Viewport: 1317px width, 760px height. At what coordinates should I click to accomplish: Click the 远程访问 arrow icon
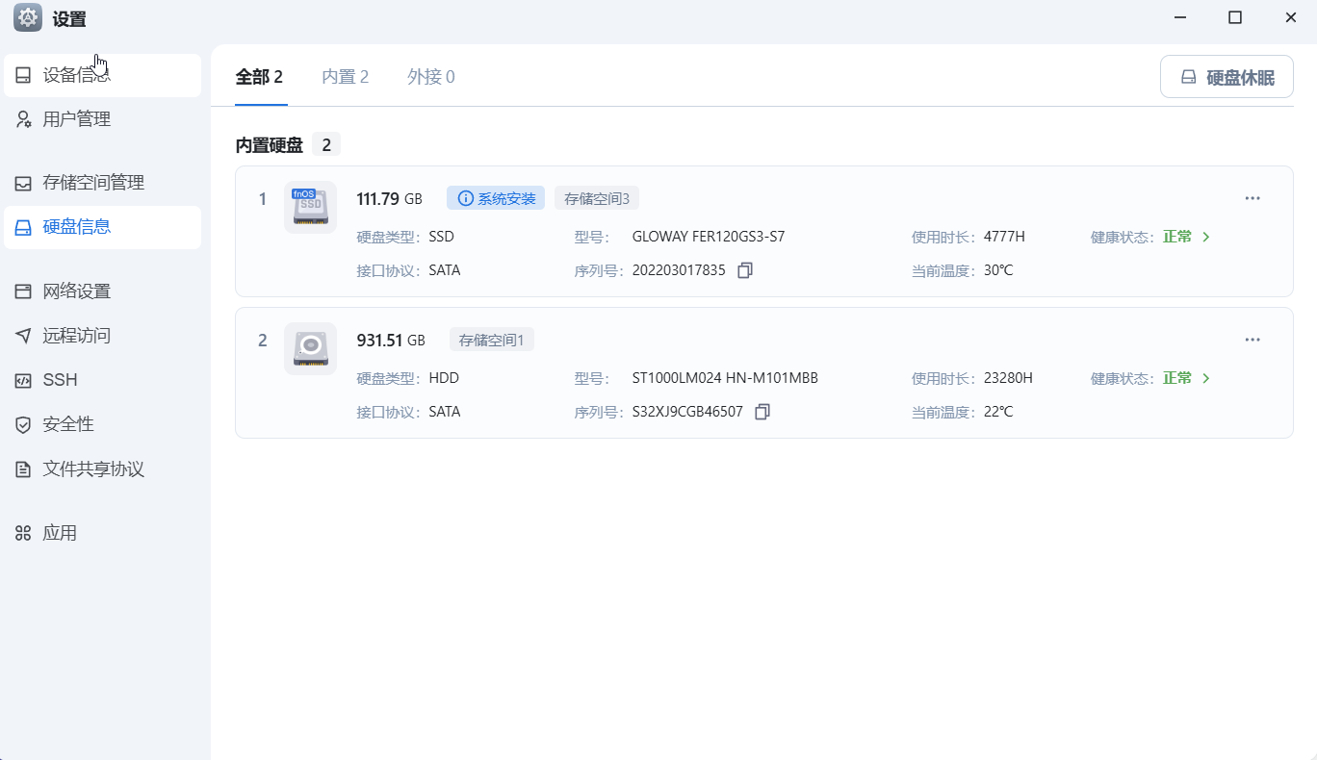coord(23,336)
